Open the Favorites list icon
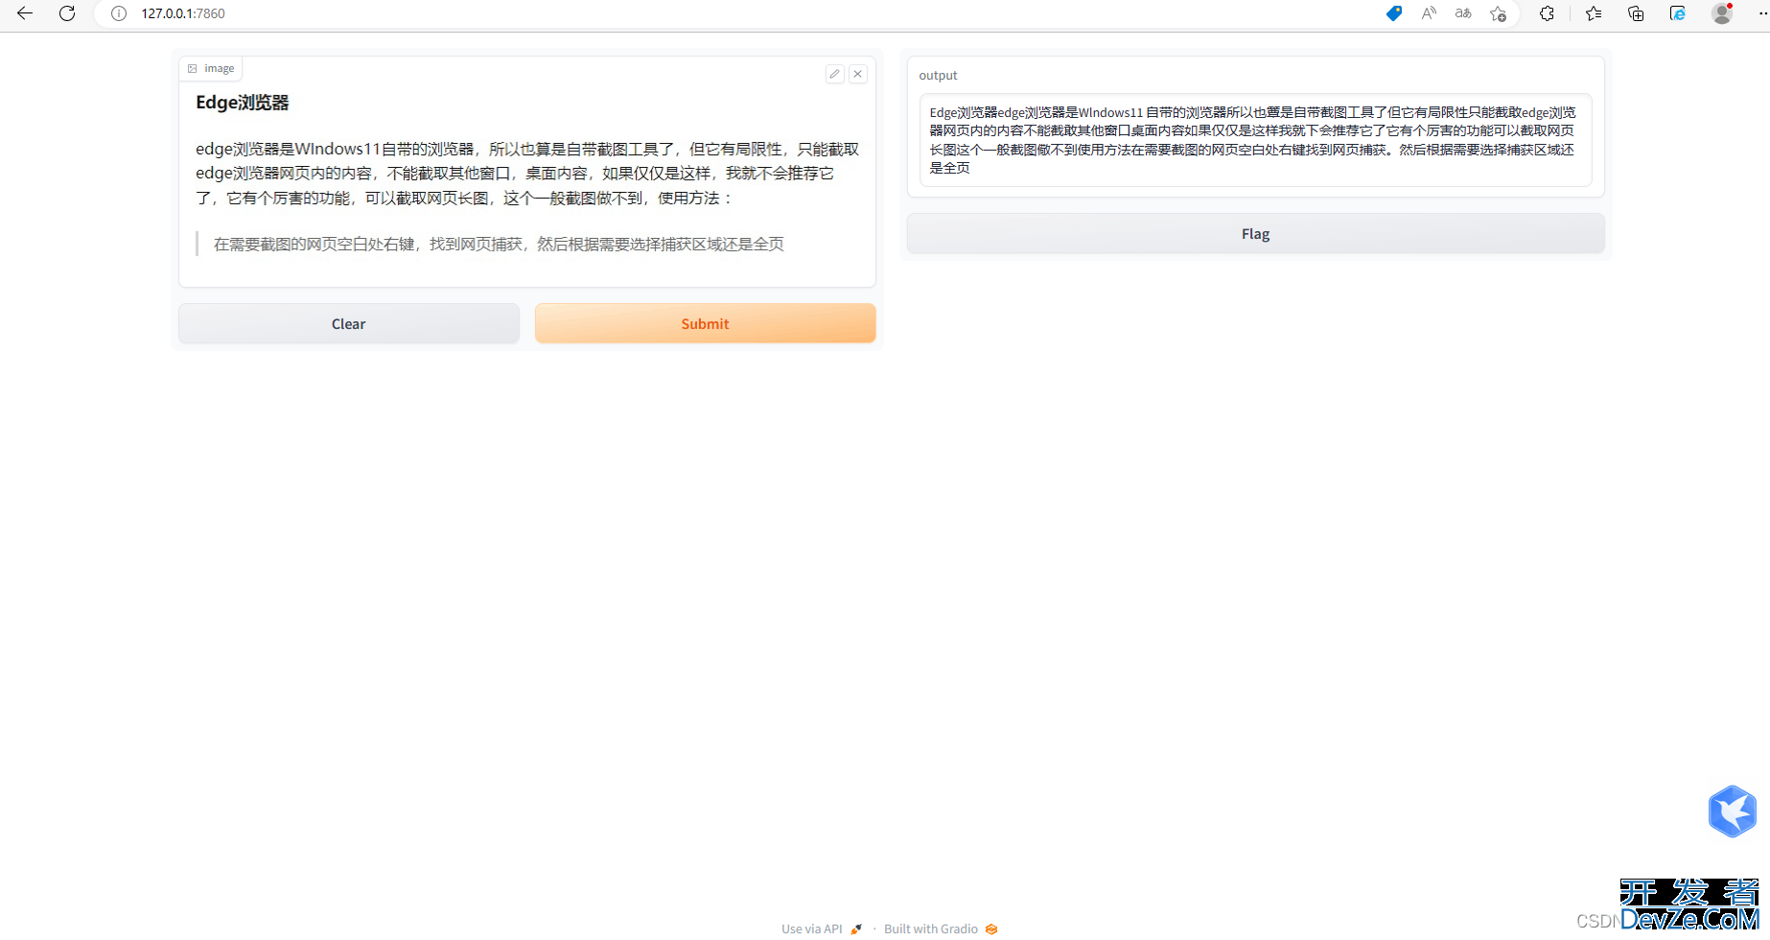The image size is (1770, 940). point(1594,13)
